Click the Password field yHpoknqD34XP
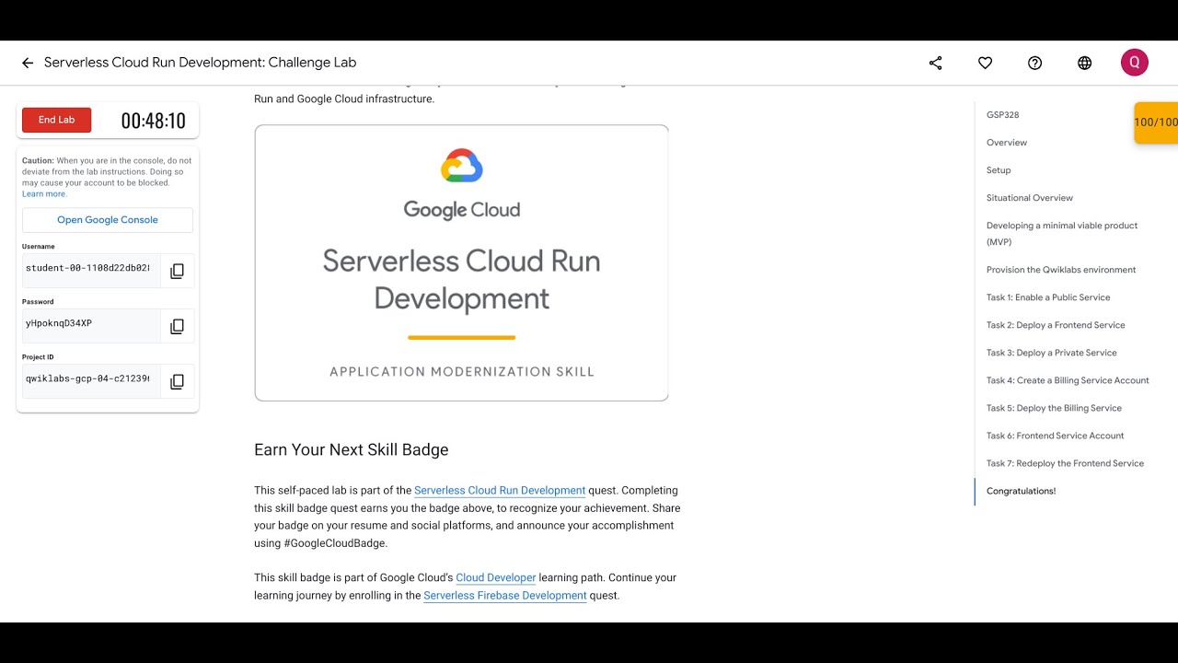The width and height of the screenshot is (1178, 663). pyautogui.click(x=91, y=326)
